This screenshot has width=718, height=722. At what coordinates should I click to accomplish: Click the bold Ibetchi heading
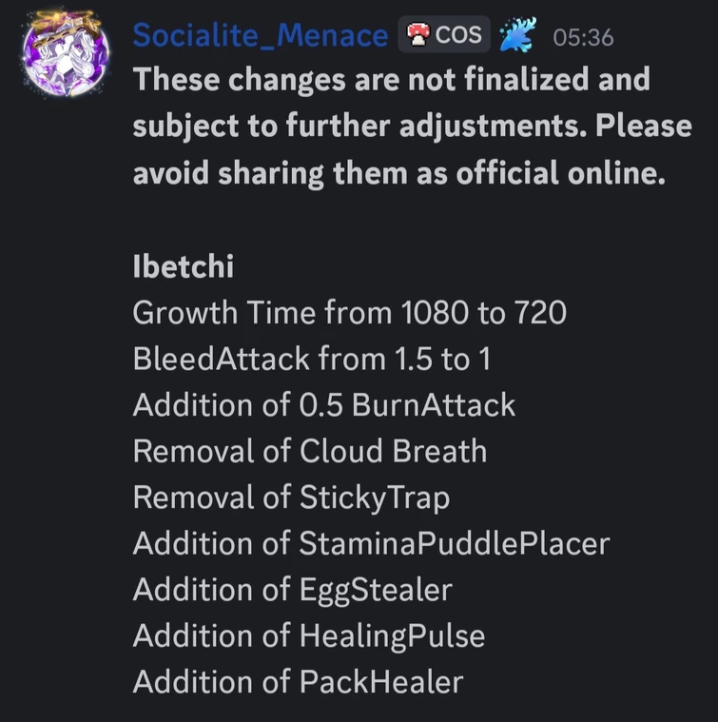pos(183,266)
